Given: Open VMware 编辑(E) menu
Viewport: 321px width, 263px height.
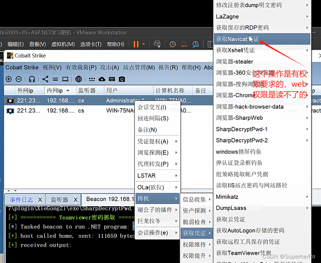Looking at the screenshot, I should (x=16, y=44).
